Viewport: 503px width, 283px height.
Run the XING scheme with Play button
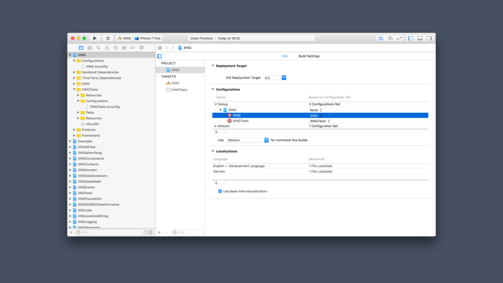[95, 38]
